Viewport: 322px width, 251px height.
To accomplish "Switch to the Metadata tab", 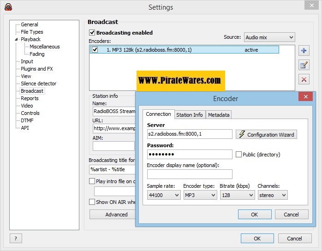I will click(218, 115).
